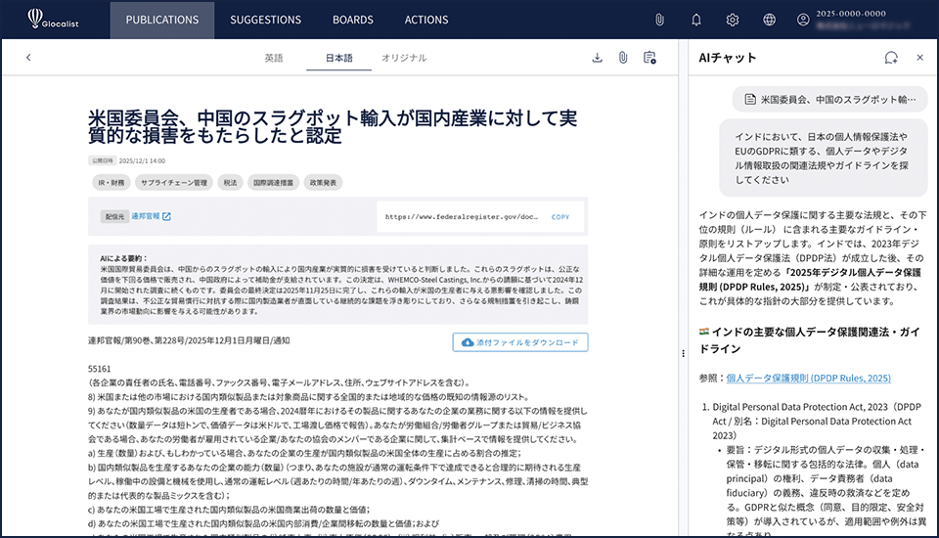The width and height of the screenshot is (939, 538).
Task: Click the article title heading
Action: (333, 126)
